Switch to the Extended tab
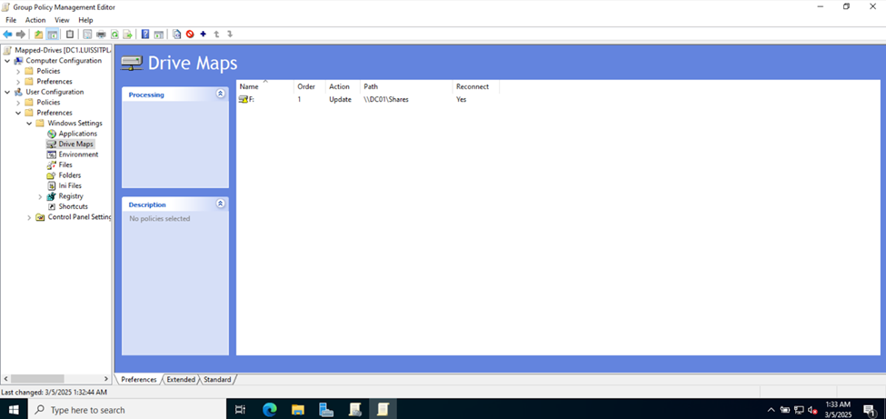Image resolution: width=886 pixels, height=419 pixels. (181, 379)
